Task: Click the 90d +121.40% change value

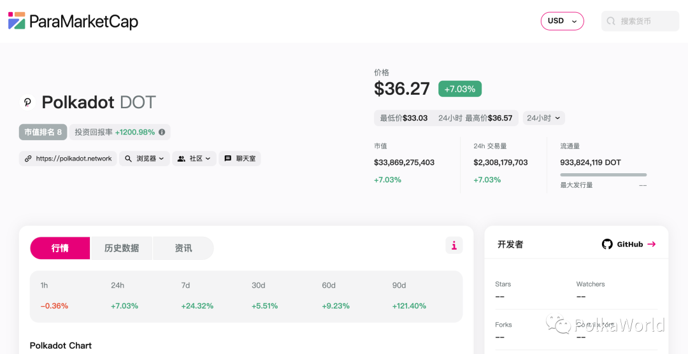Action: tap(409, 306)
